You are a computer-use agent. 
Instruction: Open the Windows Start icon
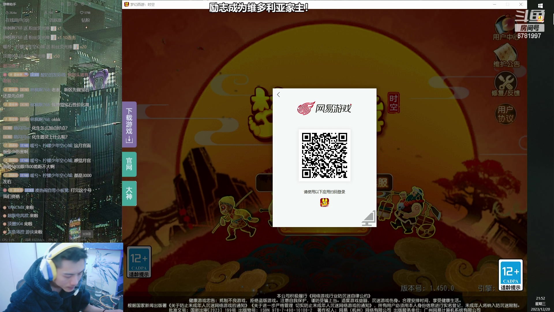(540, 6)
